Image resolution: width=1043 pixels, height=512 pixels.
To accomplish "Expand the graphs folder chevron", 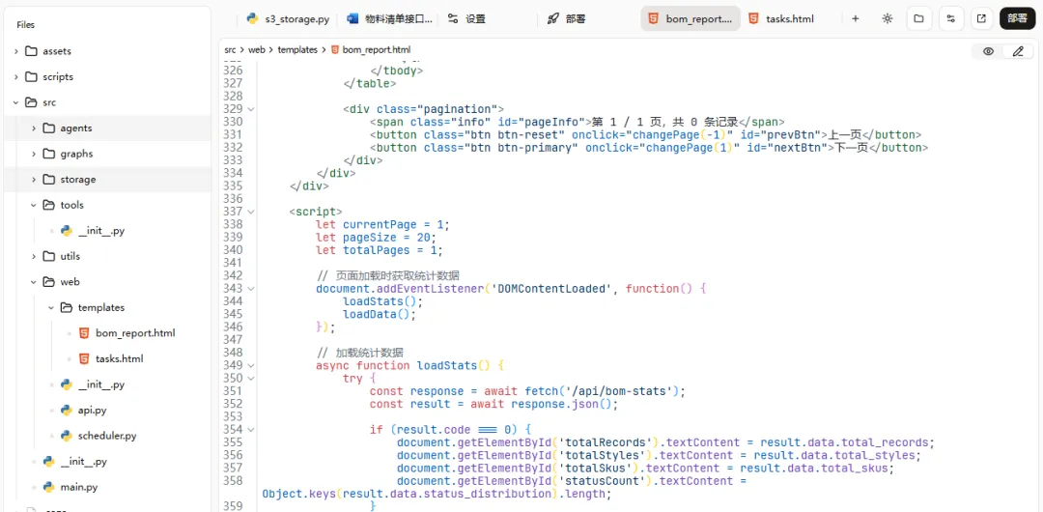I will click(33, 154).
